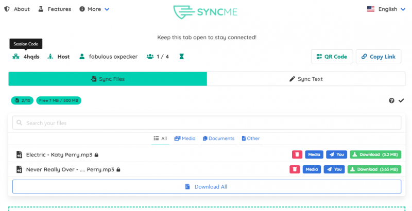Open the QR Code button

(332, 57)
